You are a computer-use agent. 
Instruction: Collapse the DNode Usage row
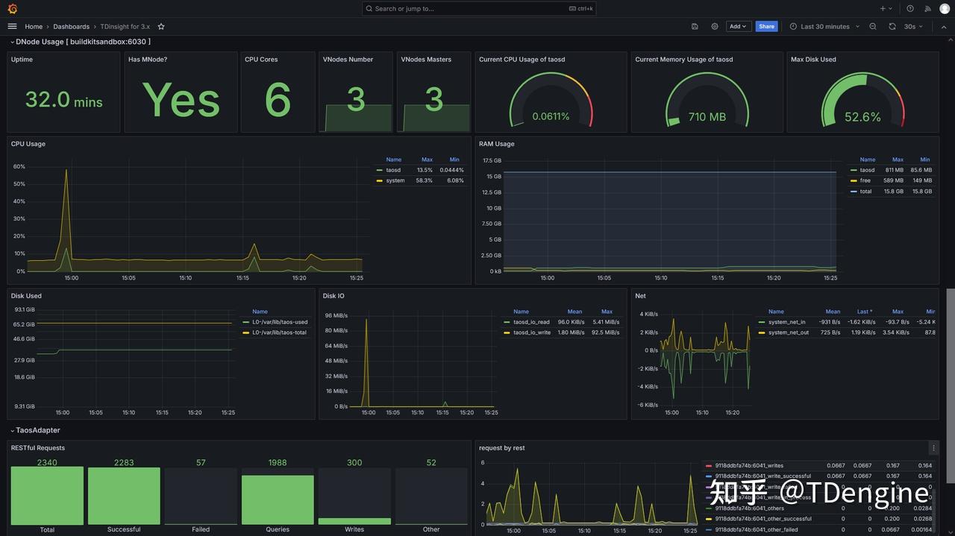(x=13, y=42)
